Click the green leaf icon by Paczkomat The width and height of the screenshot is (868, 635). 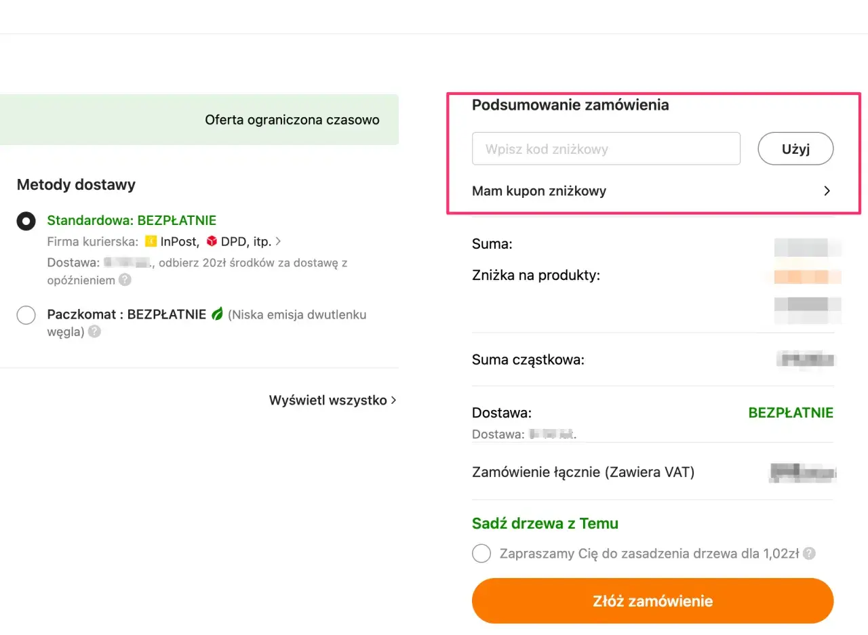coord(217,314)
